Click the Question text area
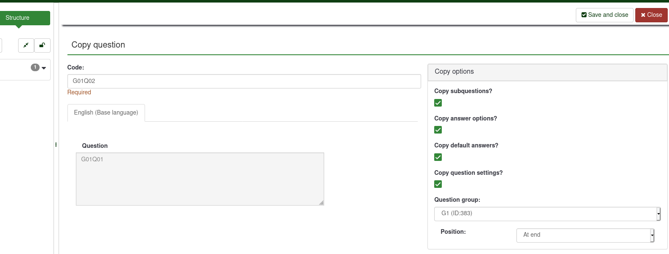This screenshot has height=254, width=669. pos(200,179)
